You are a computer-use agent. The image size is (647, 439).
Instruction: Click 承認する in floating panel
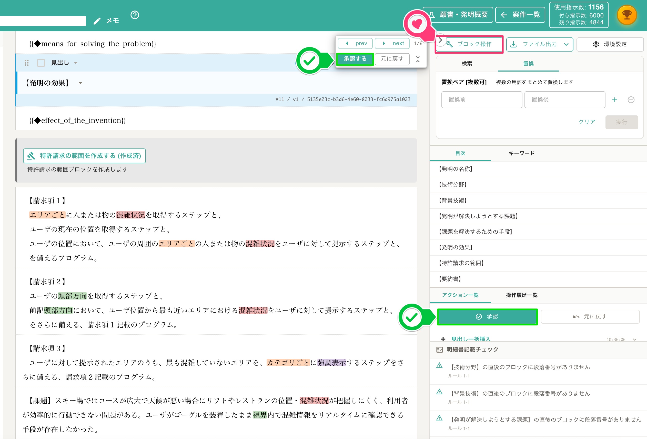click(x=355, y=59)
